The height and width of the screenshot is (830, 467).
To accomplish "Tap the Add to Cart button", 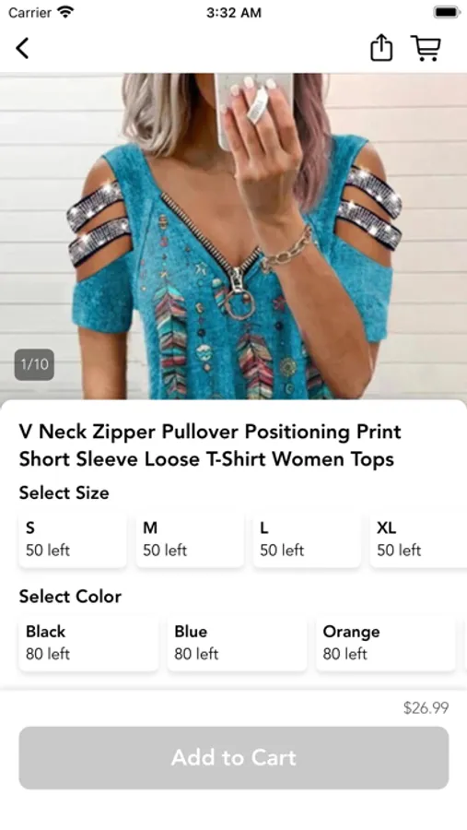I will click(234, 757).
